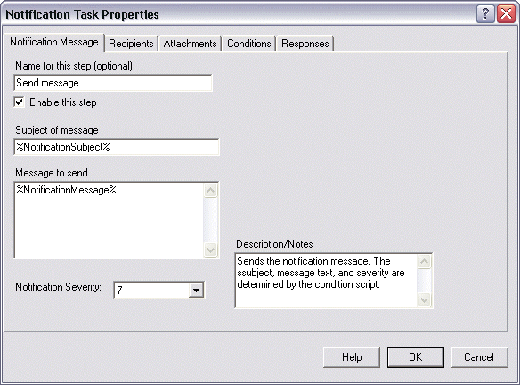Switch to the Recipients tab
The height and width of the screenshot is (385, 520).
(131, 44)
